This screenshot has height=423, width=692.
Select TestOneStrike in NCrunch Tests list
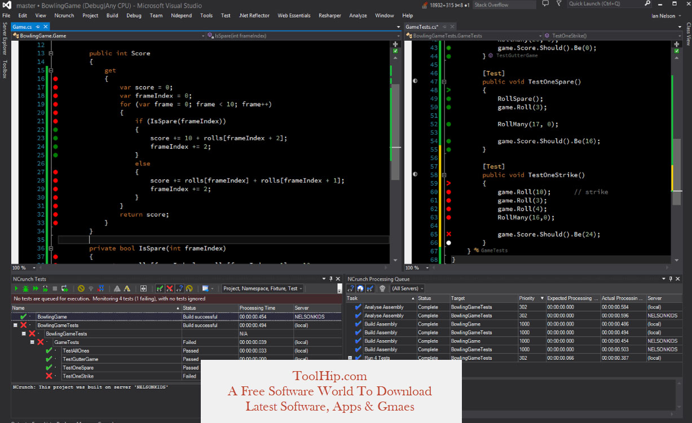point(78,376)
